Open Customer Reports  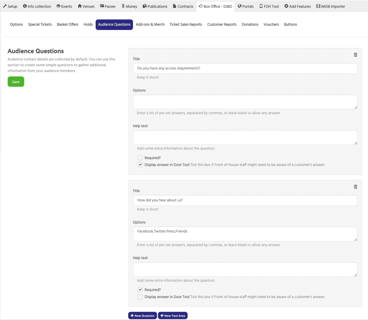(222, 24)
